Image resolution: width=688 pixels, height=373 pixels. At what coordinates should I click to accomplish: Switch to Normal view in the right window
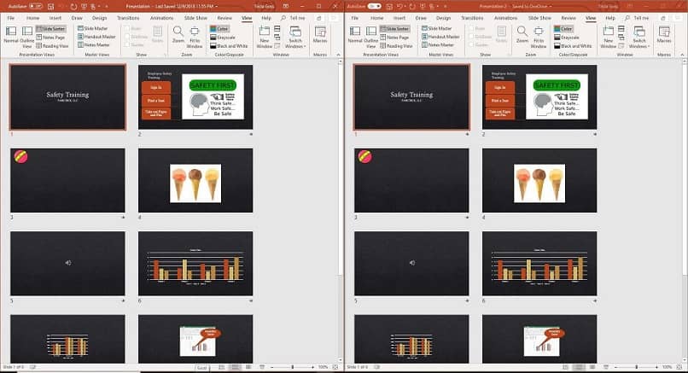click(355, 34)
